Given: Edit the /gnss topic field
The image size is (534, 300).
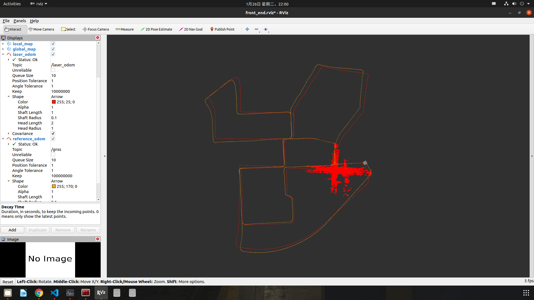Looking at the screenshot, I should point(73,149).
